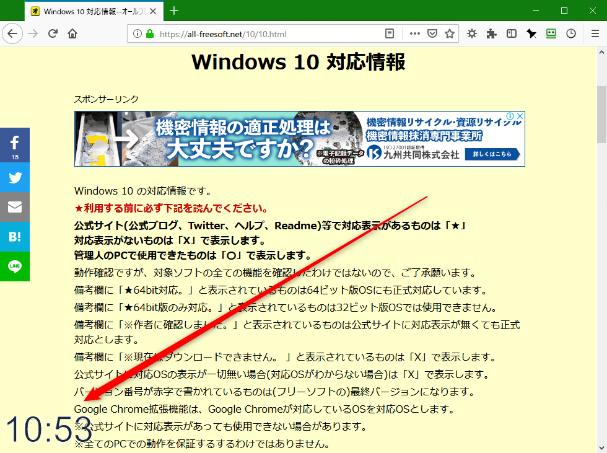
Task: Open a new tab with plus button
Action: 174,11
